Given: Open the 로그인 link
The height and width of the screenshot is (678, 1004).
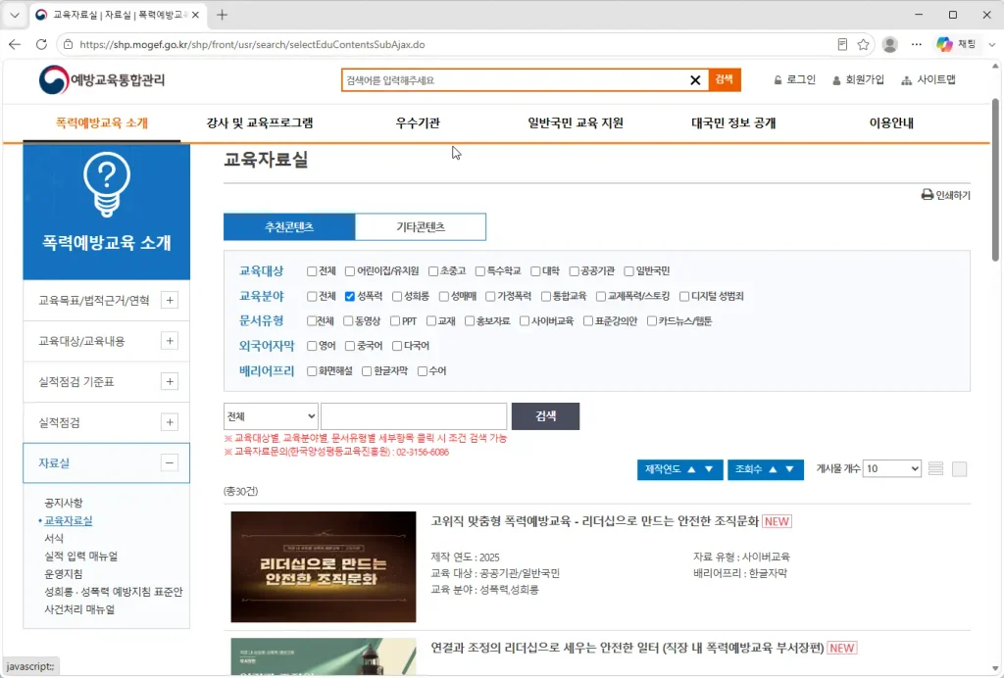Looking at the screenshot, I should [794, 79].
